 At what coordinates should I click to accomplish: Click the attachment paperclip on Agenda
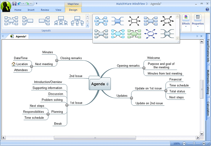pos(107,84)
